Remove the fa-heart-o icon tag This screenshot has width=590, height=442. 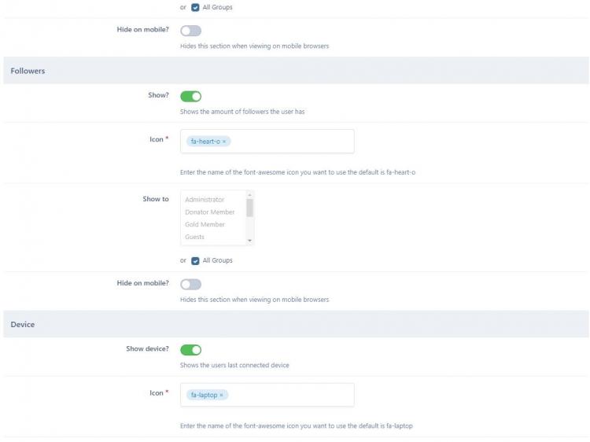(224, 142)
